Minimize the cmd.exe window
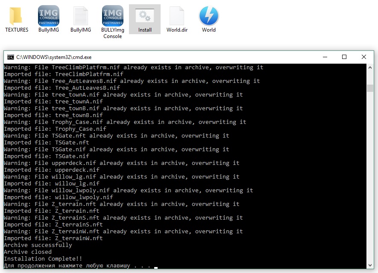Image resolution: width=378 pixels, height=273 pixels. [x=325, y=57]
